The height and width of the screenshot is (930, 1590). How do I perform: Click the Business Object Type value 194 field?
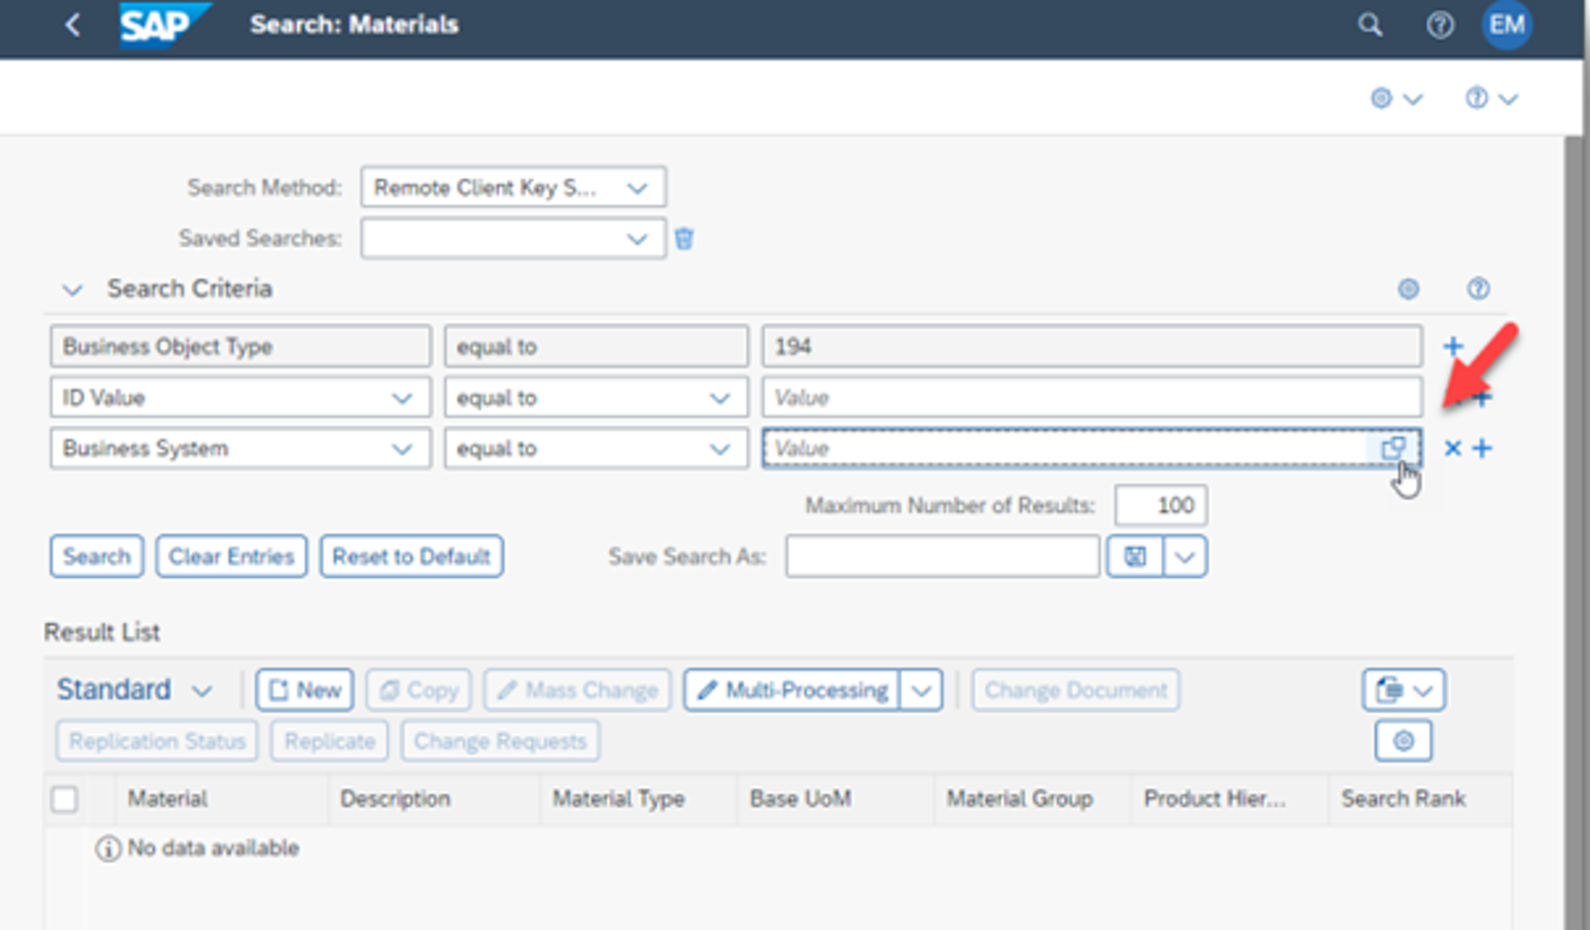pos(1092,347)
